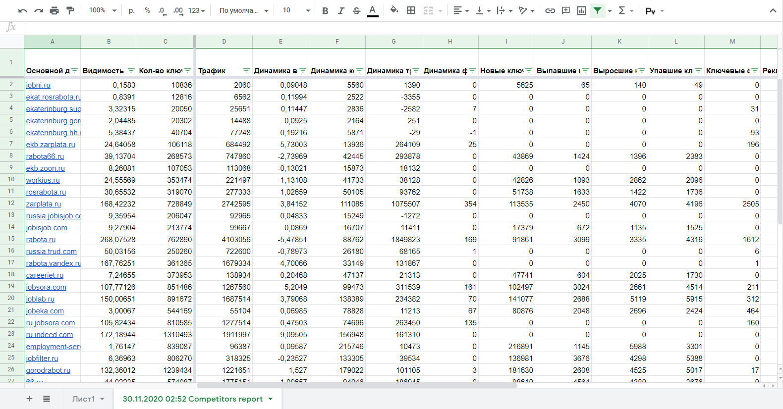Open the fill color picker

(x=394, y=10)
